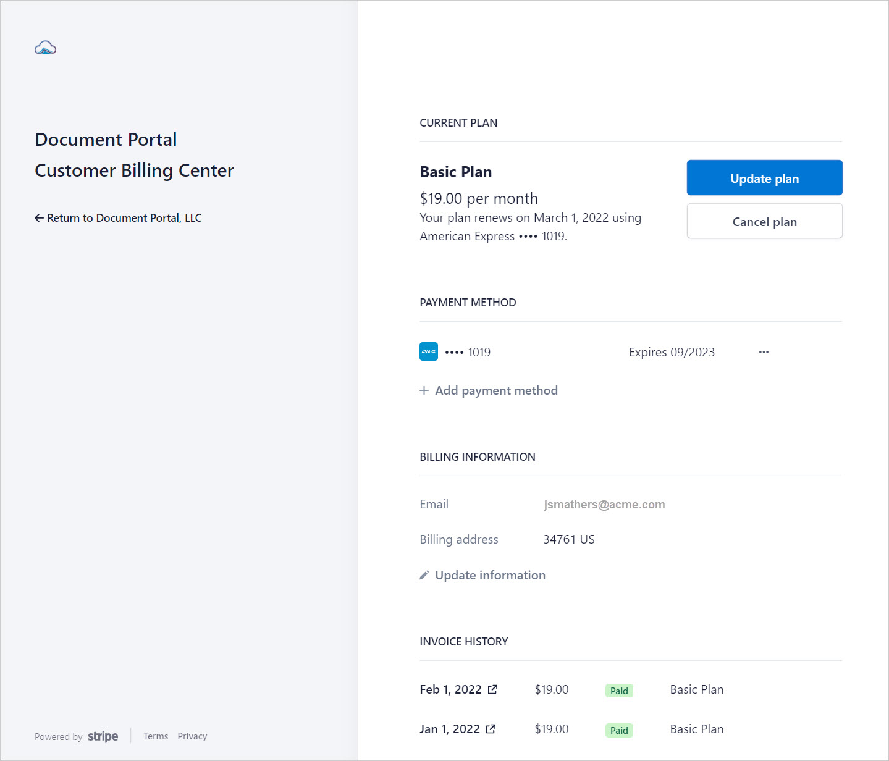889x761 pixels.
Task: Click the cloud logo at the top left
Action: (44, 48)
